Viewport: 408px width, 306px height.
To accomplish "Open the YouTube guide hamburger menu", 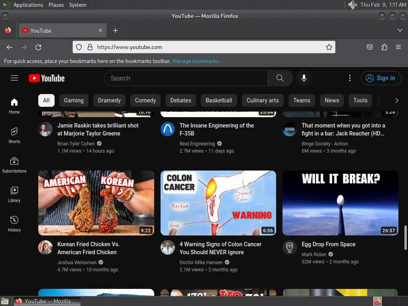I will 14,78.
